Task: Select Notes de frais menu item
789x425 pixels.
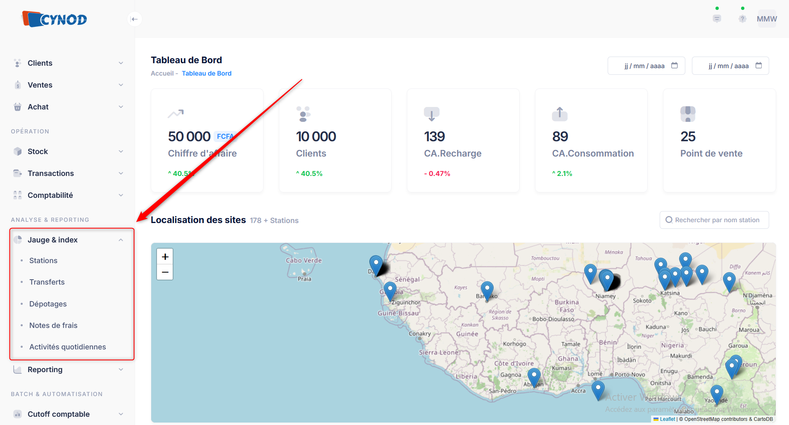Action: point(53,325)
